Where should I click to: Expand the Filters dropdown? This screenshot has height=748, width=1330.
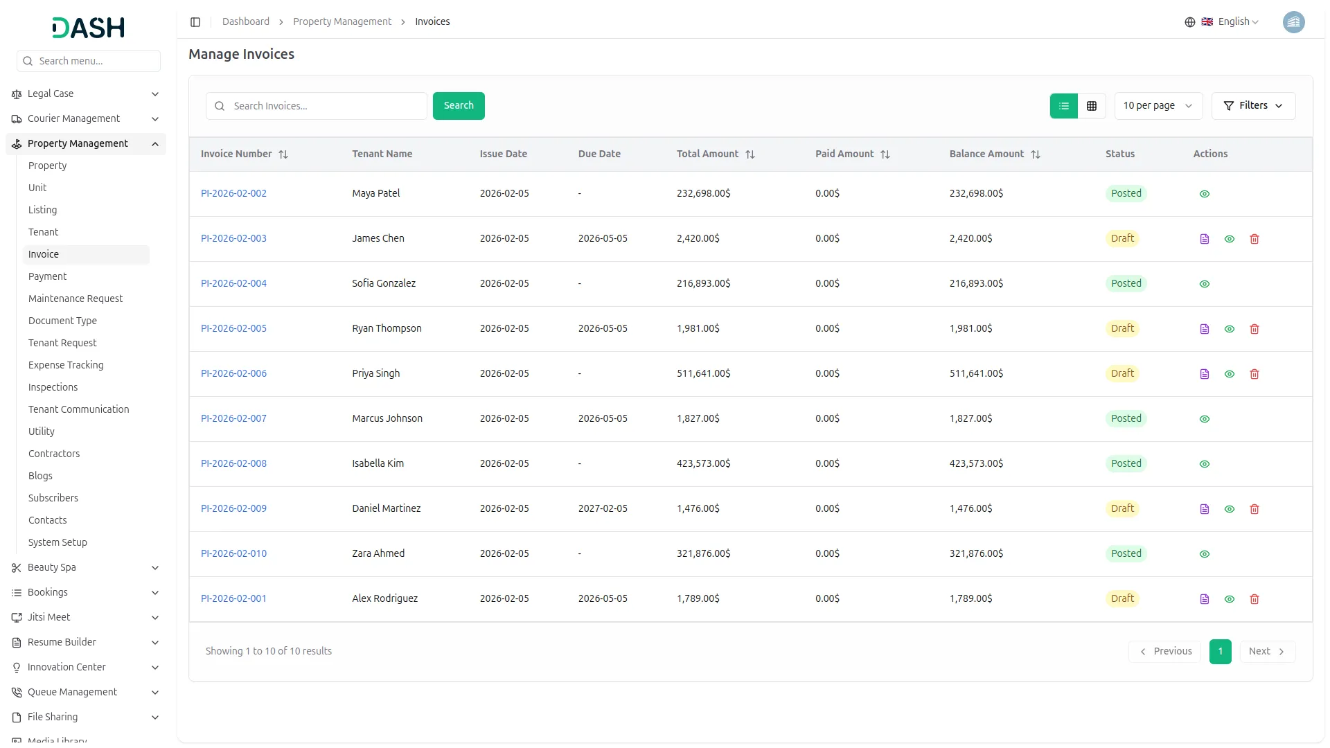point(1252,106)
